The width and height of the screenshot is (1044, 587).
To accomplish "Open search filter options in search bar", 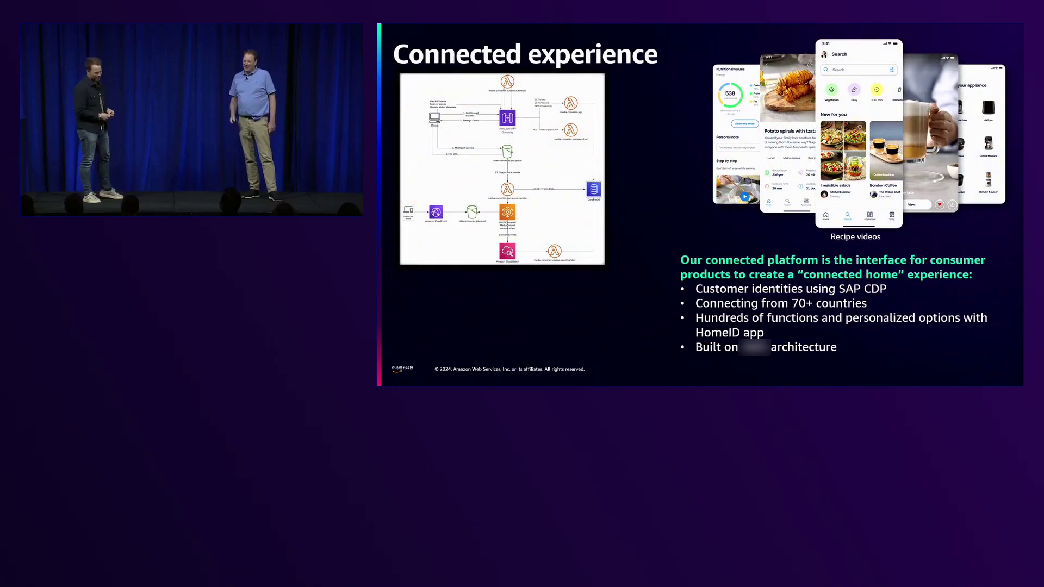I will tap(891, 70).
